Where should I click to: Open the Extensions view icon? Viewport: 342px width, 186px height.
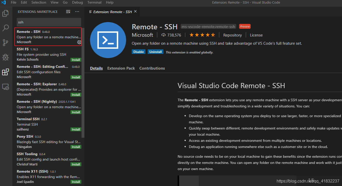click(x=5, y=72)
